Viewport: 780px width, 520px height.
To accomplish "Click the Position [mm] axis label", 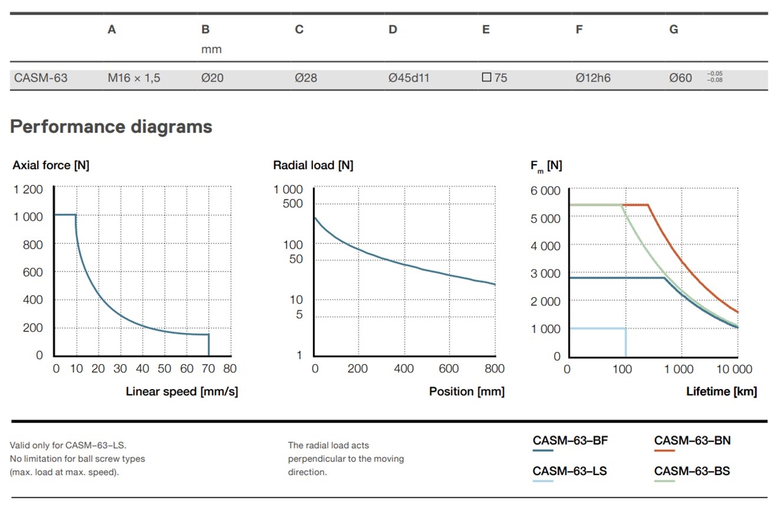I will tap(466, 391).
